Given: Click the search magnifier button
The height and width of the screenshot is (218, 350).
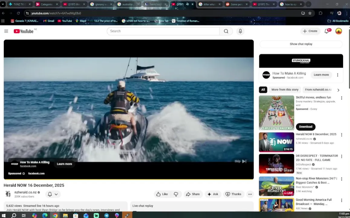Looking at the screenshot, I should pyautogui.click(x=226, y=31).
